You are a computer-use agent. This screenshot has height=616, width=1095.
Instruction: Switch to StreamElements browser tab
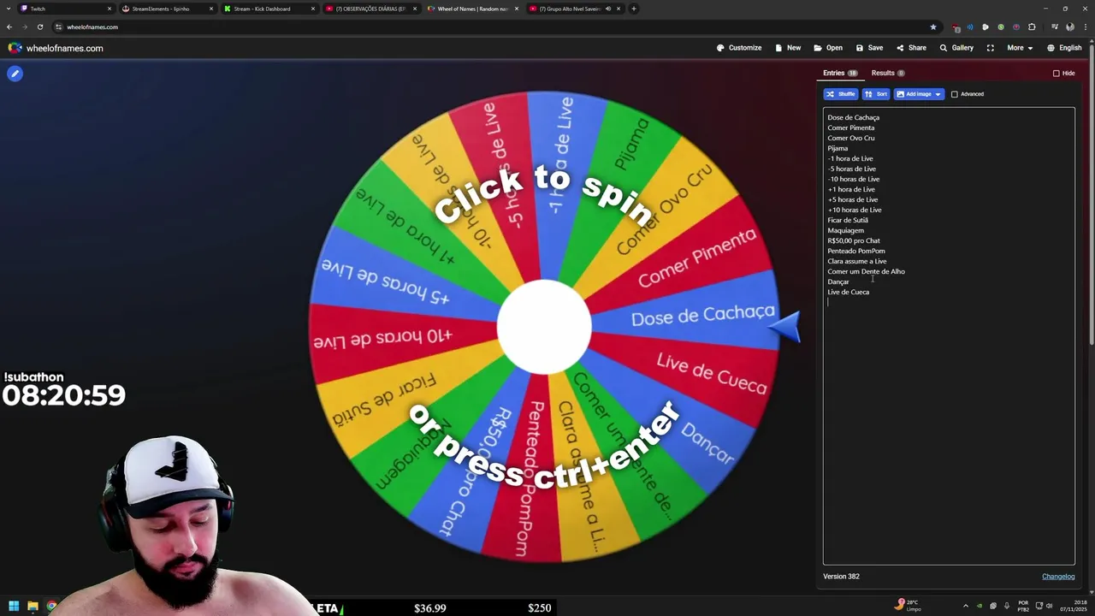tap(167, 9)
